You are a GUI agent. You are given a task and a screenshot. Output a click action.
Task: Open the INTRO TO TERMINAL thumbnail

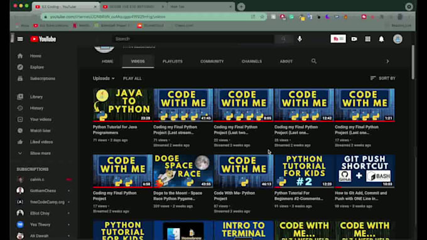click(x=244, y=230)
